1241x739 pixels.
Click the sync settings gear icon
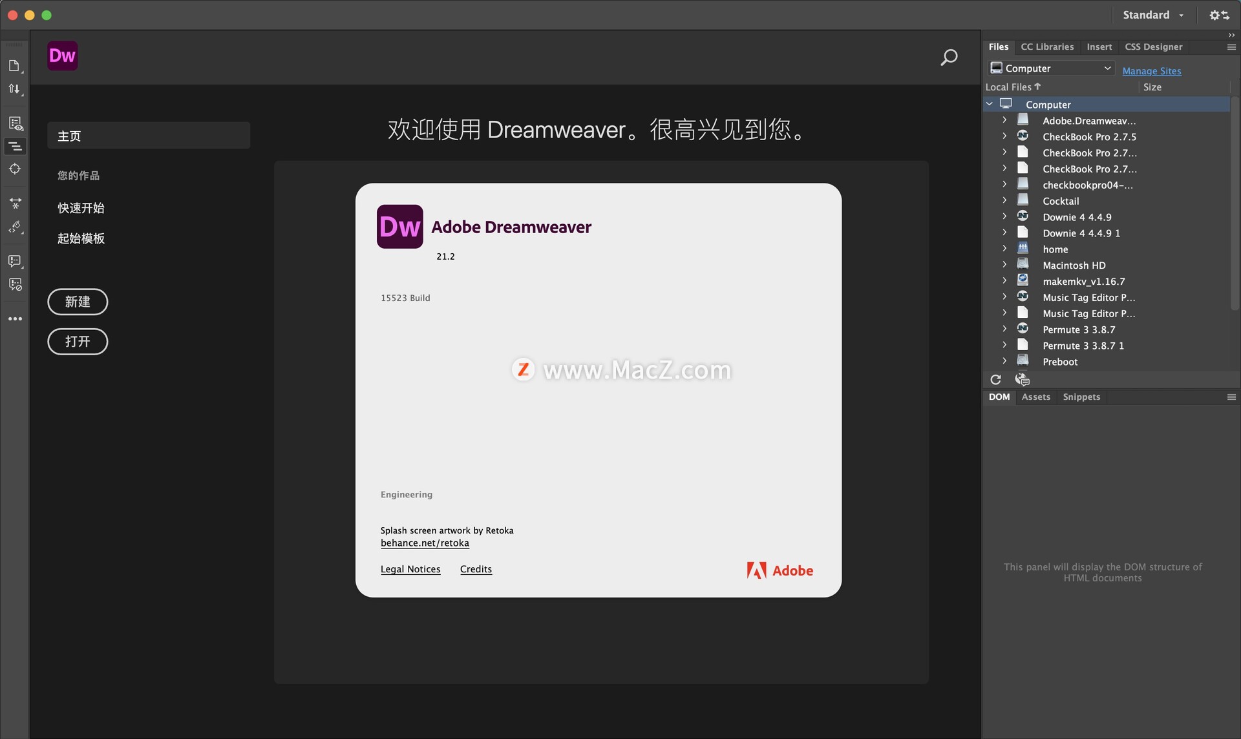click(x=1219, y=15)
